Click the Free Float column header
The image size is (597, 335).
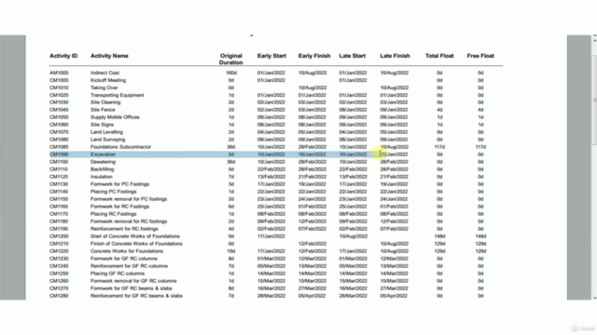pos(480,56)
